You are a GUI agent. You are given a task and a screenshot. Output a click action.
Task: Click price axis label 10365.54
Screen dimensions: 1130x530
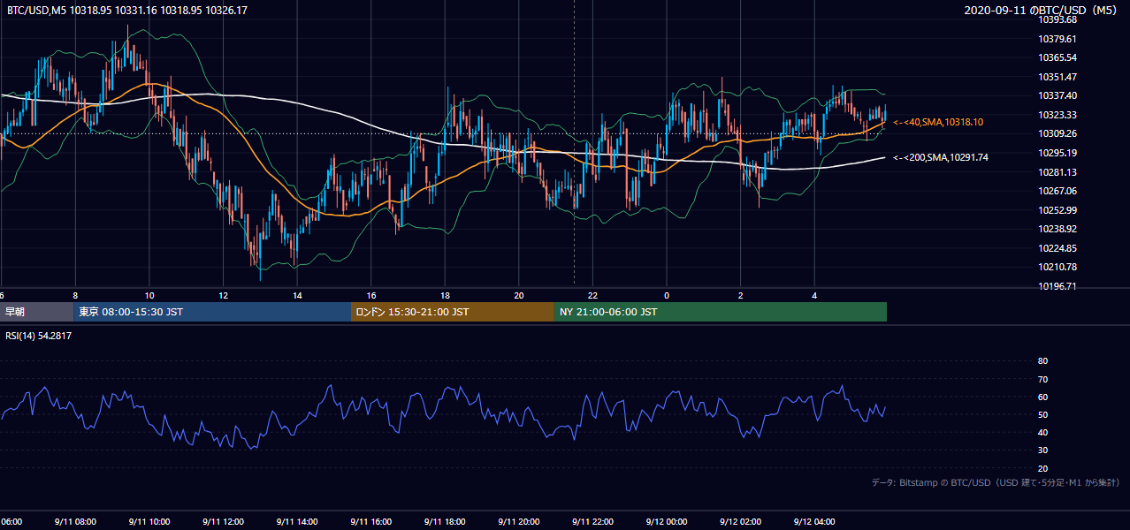point(1057,57)
